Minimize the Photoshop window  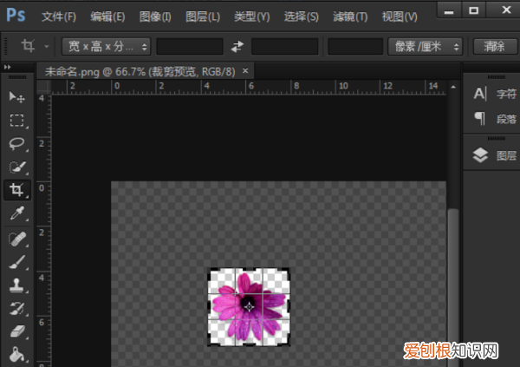coord(449,10)
